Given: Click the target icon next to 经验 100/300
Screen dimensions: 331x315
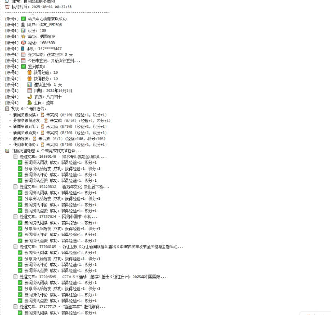Looking at the screenshot, I should coord(24,43).
